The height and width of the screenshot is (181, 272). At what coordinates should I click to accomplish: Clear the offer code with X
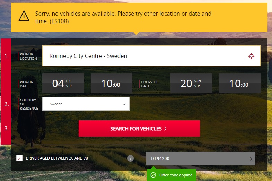coord(251,159)
